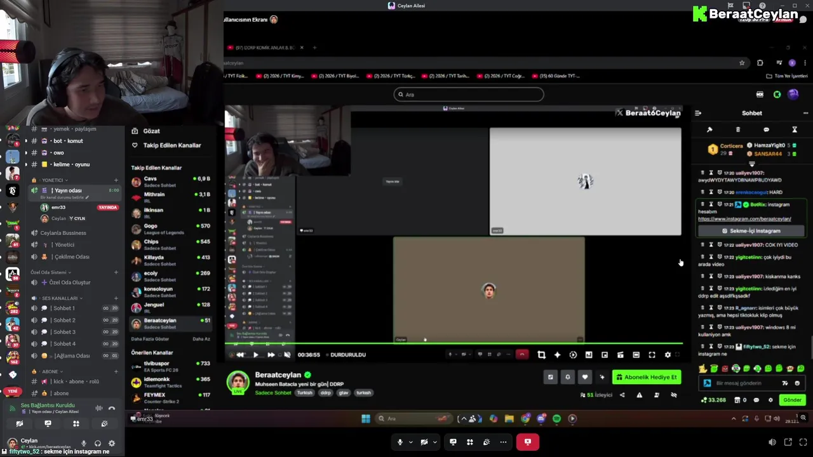
Task: Open idlemonkk recommended channel
Action: 170,382
